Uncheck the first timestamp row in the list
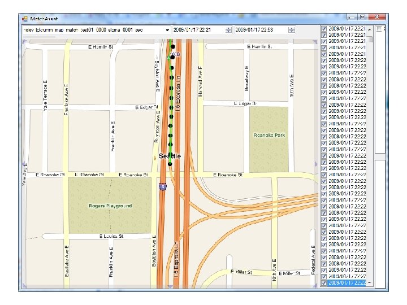The height and width of the screenshot is (305, 407). coord(324,29)
